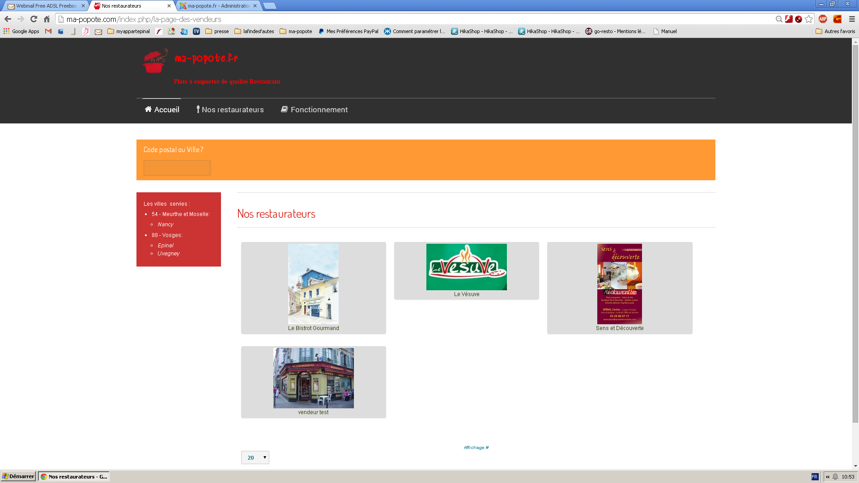
Task: Click the Code postal ou Ville field
Action: click(177, 168)
